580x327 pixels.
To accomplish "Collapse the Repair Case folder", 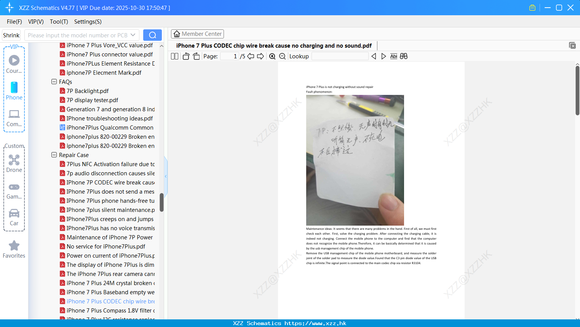I will tap(54, 155).
